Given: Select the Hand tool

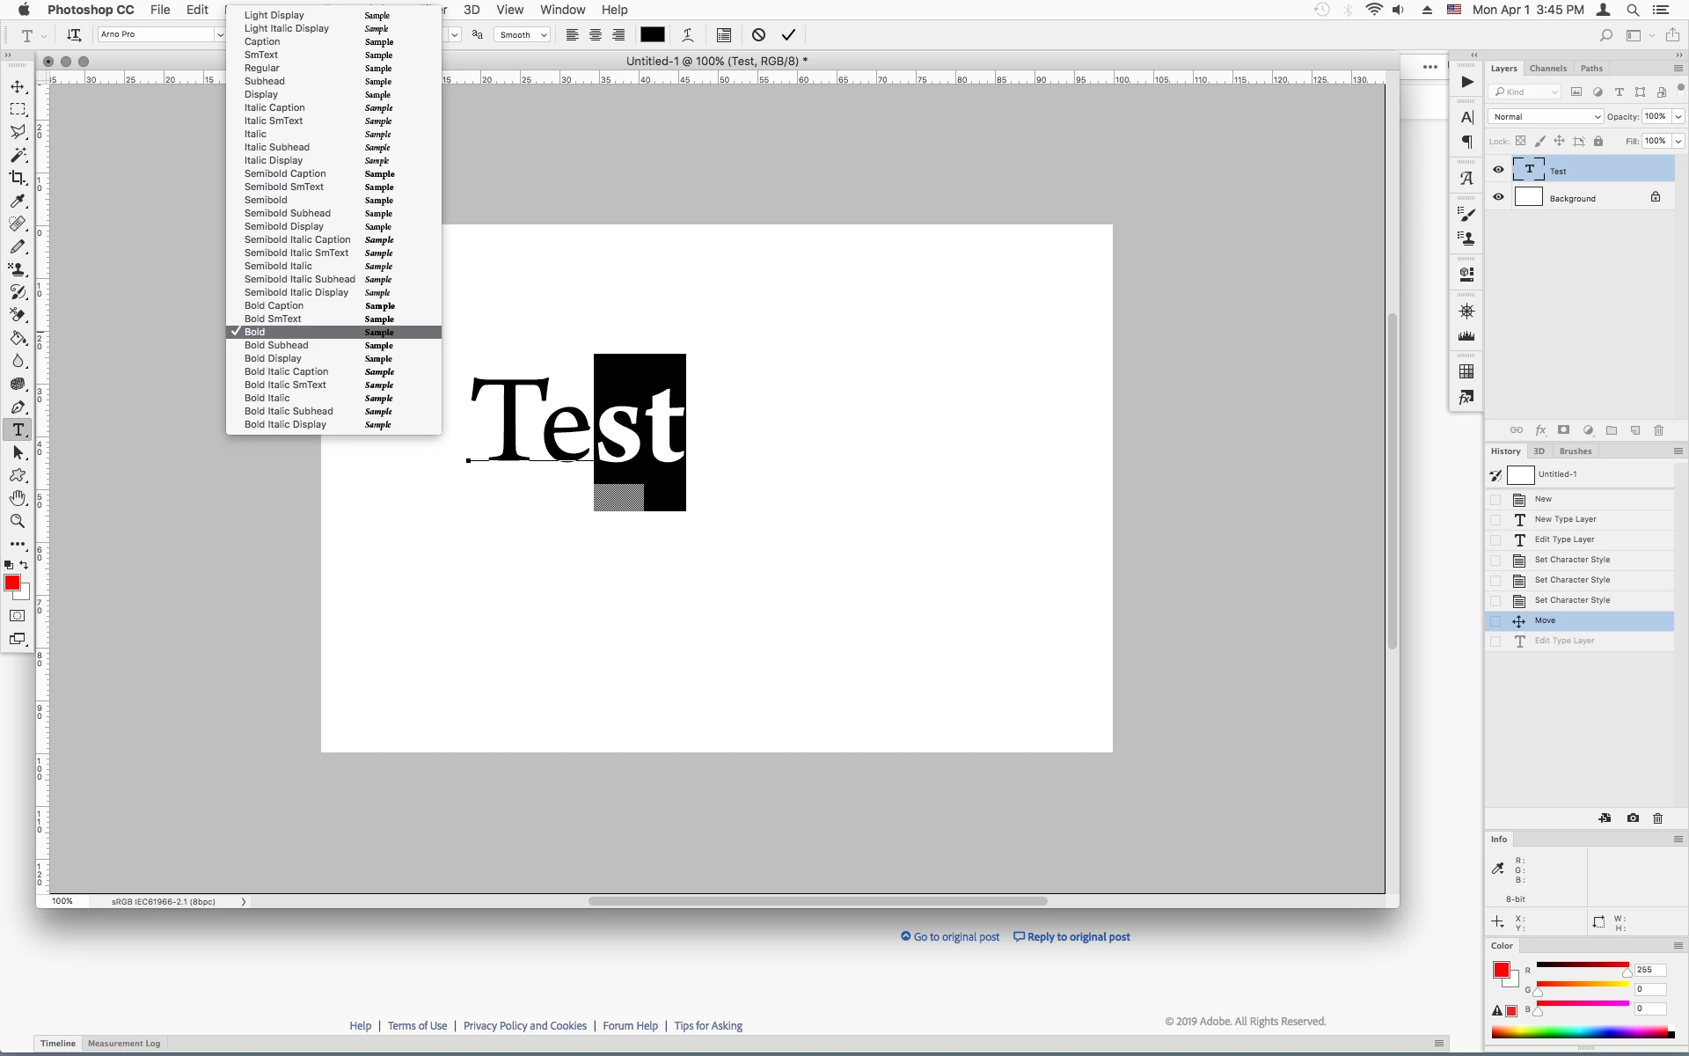Looking at the screenshot, I should point(18,498).
